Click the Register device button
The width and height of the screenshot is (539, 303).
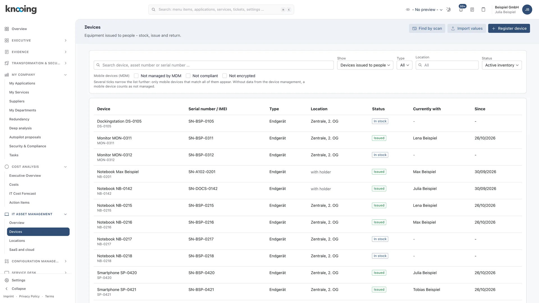(509, 28)
